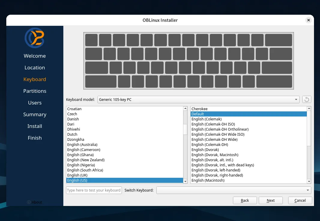The width and height of the screenshot is (320, 221).
Task: Open the Keyboard model dropdown
Action: pos(198,100)
